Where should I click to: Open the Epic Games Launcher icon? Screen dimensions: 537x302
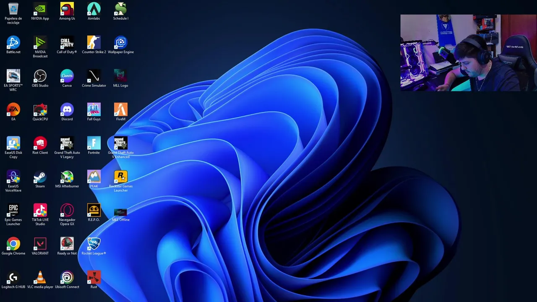click(13, 210)
